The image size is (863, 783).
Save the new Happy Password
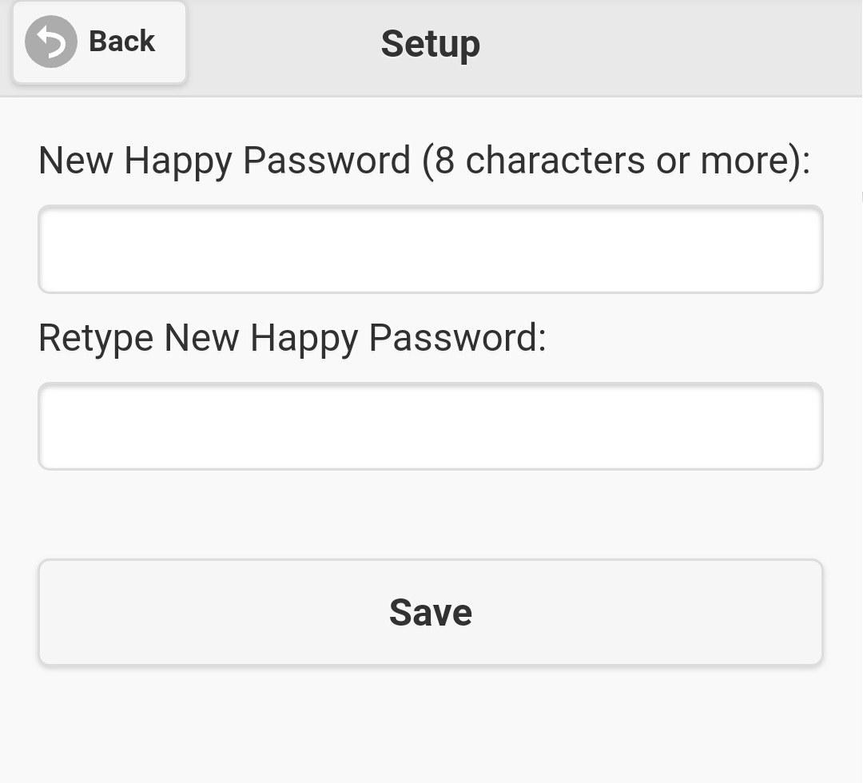point(431,612)
